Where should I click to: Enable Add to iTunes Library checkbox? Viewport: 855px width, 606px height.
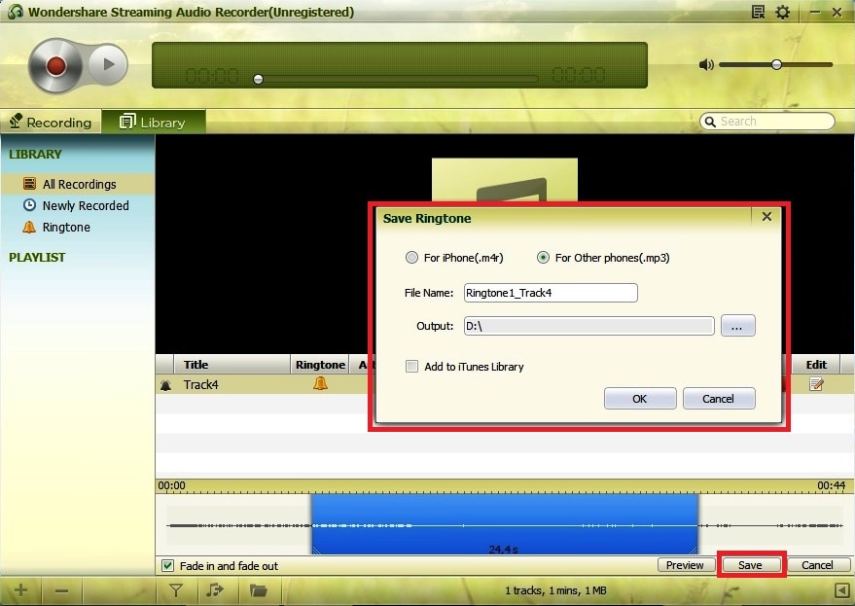click(x=412, y=367)
